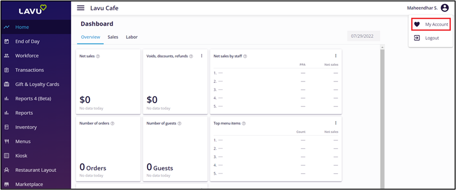Switch to the Sales tab
The image size is (456, 190).
coord(113,37)
